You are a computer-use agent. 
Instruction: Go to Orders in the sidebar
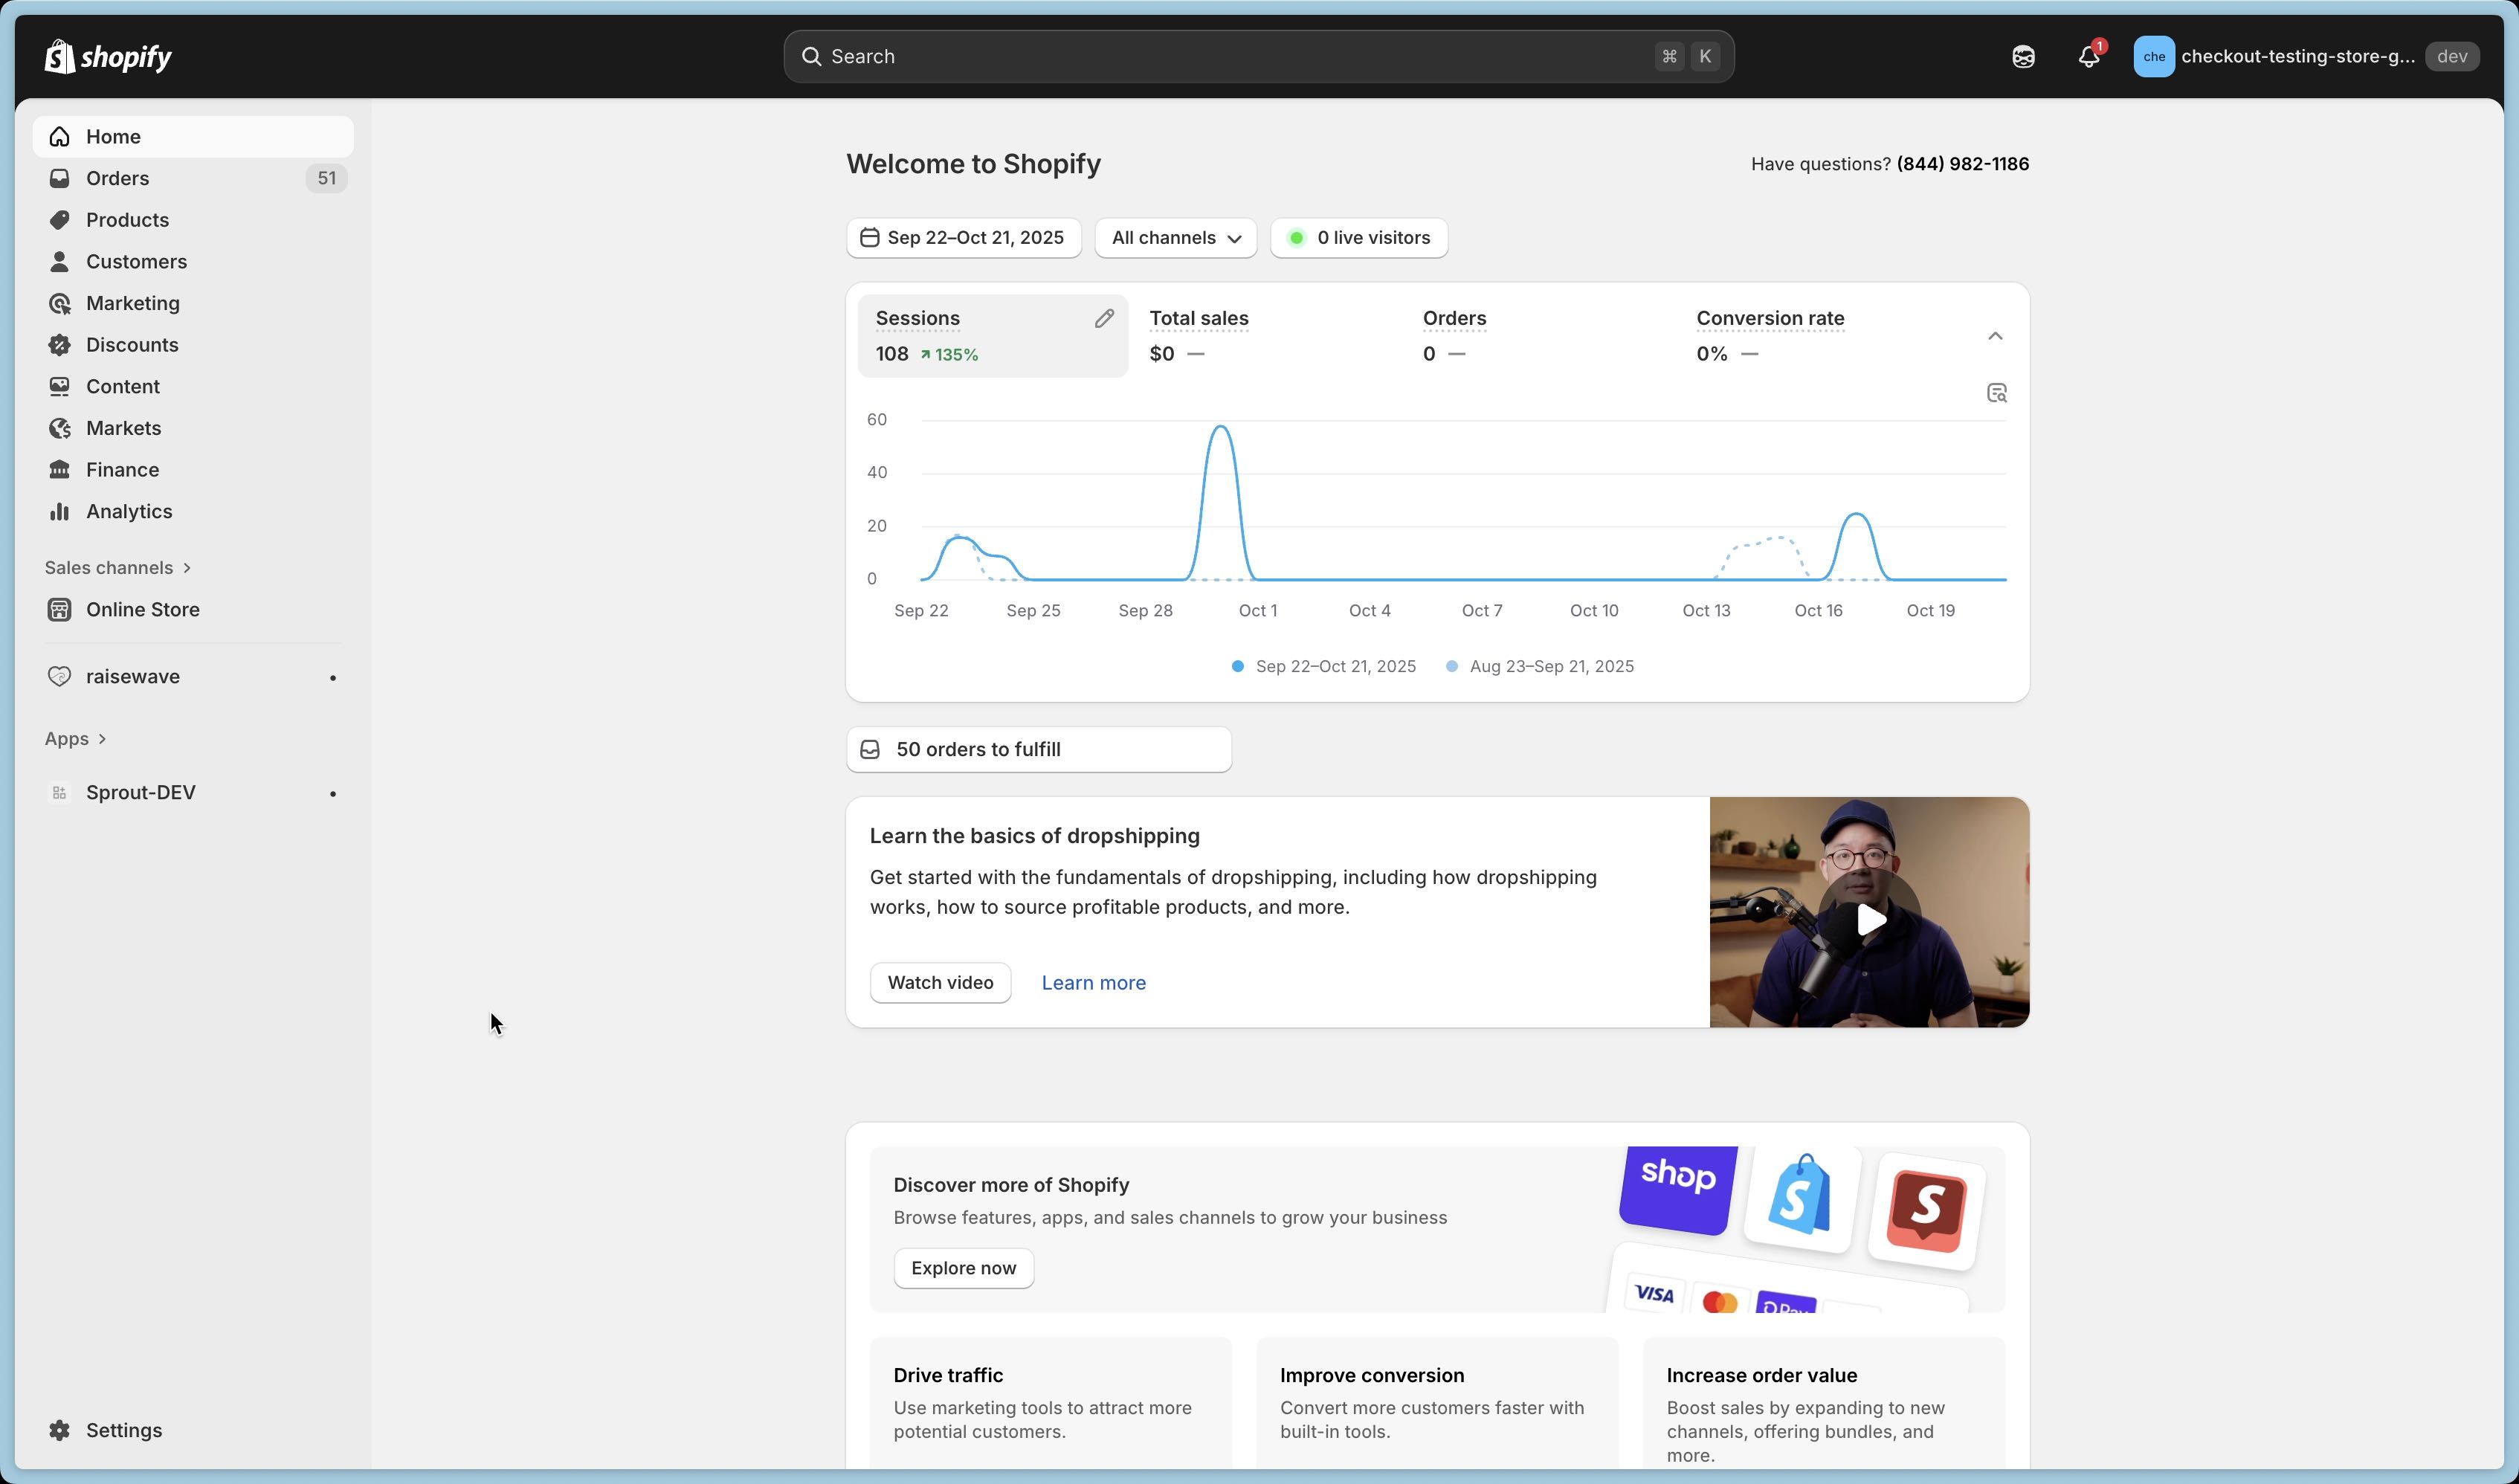click(117, 178)
